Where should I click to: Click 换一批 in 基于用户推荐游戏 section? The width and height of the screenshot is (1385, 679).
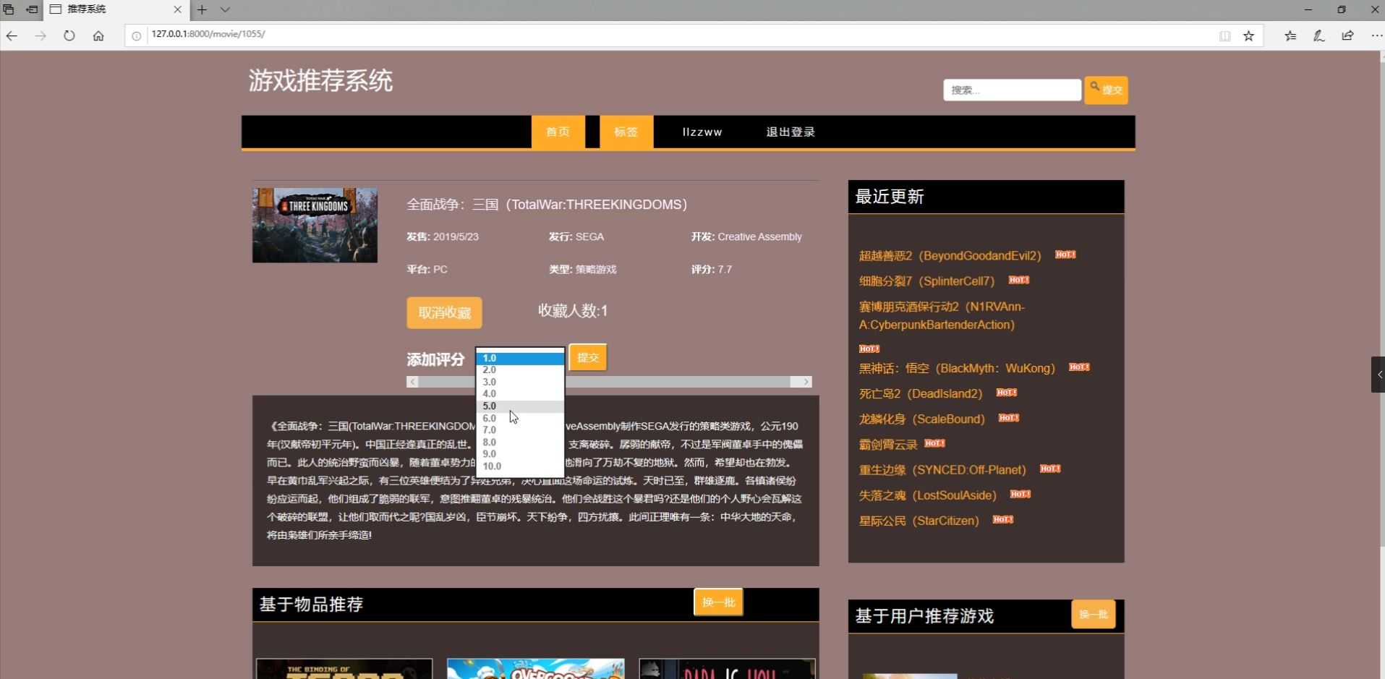pos(1093,615)
